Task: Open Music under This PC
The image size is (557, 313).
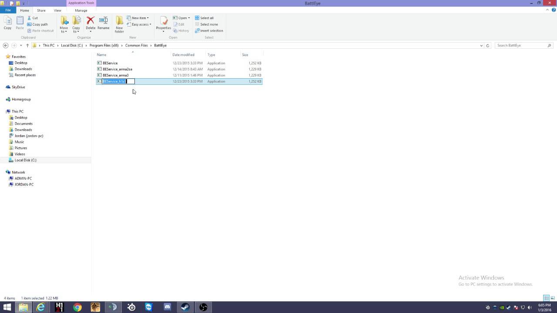Action: [x=19, y=142]
